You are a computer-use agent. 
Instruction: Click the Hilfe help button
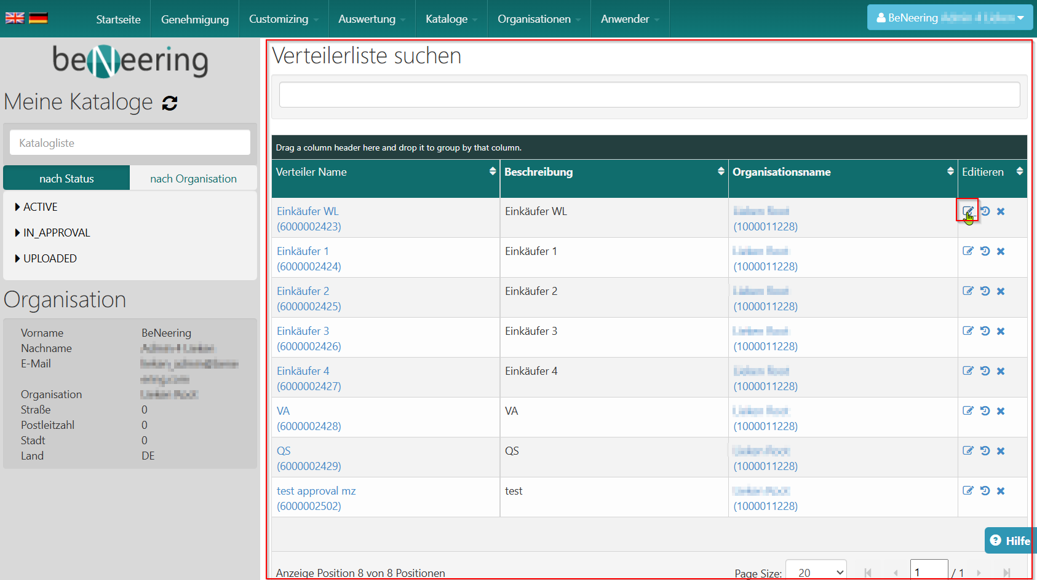1009,541
